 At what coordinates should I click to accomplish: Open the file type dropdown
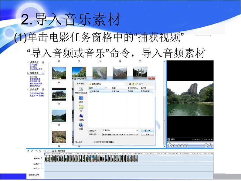click(x=137, y=134)
